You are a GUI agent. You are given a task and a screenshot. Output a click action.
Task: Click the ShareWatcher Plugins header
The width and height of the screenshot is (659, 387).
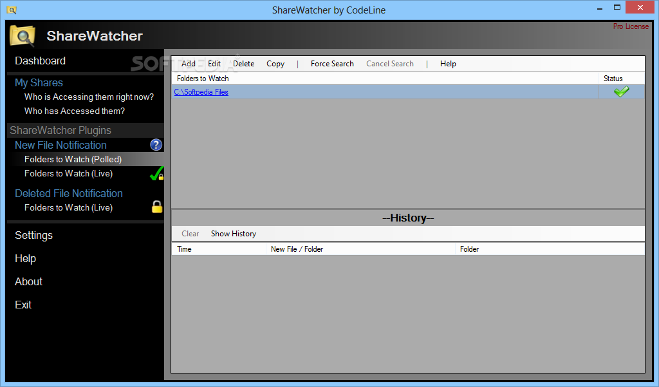(60, 131)
